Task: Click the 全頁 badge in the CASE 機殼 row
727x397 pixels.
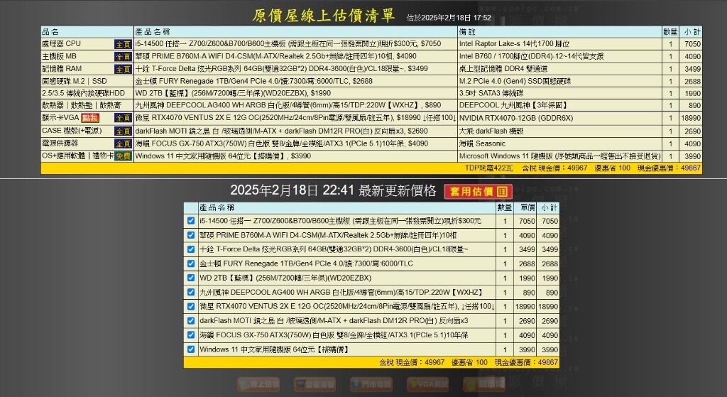Action: tap(123, 131)
